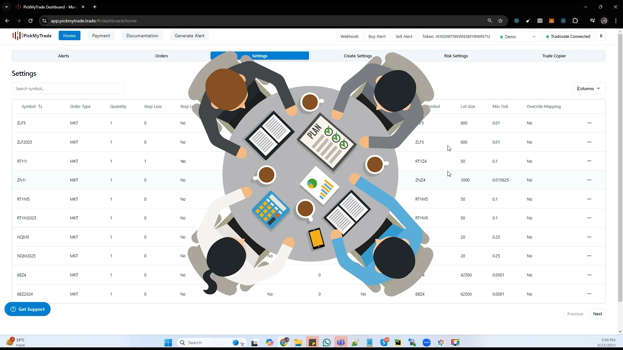Toggle Override Mapping for NQM5
Viewport: 623px width, 350px height.
(529, 237)
